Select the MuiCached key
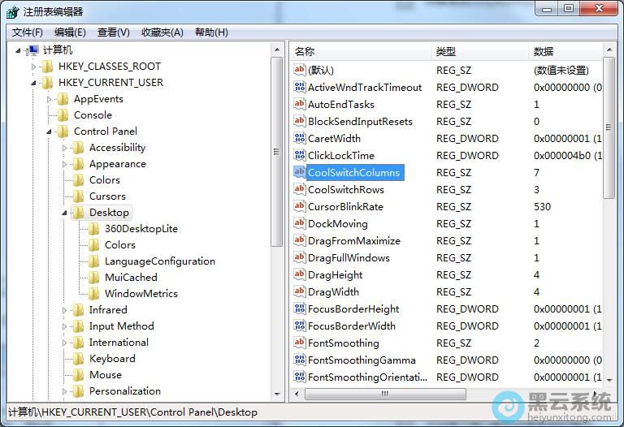Screen dimensions: 624x427 (x=131, y=278)
